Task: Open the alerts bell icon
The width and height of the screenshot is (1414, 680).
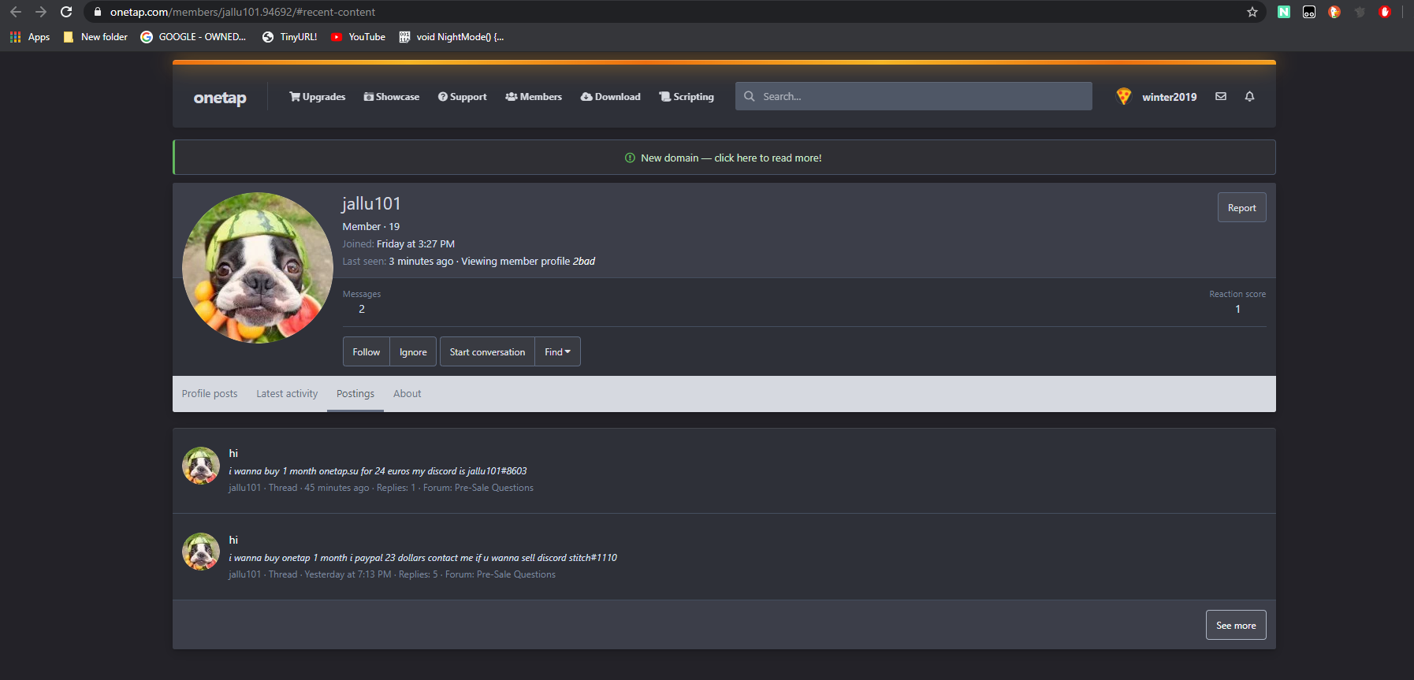Action: [x=1249, y=96]
